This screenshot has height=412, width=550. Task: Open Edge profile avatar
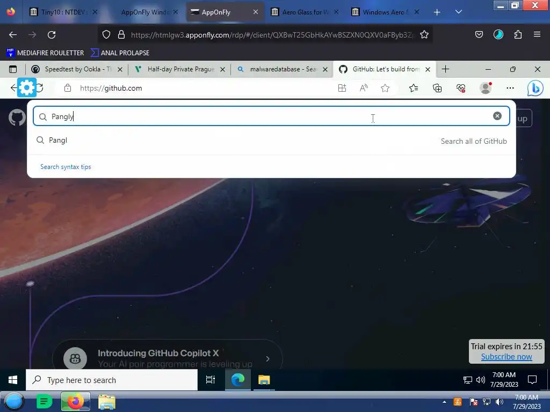(486, 89)
